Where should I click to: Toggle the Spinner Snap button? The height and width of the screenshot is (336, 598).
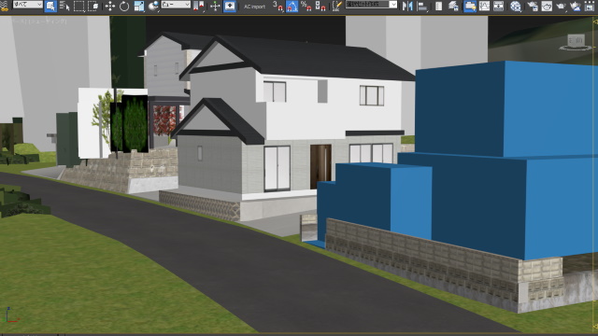pyautogui.click(x=320, y=7)
